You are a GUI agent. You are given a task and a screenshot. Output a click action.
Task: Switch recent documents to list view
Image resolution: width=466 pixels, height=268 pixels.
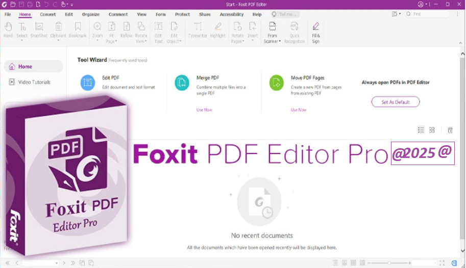click(x=421, y=130)
